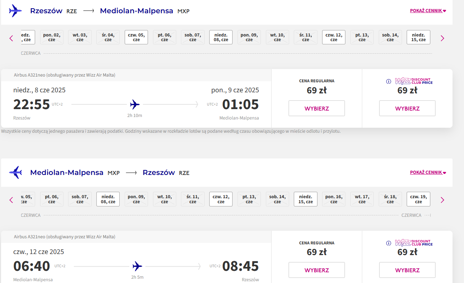The width and height of the screenshot is (464, 283).
Task: Choose return regular price Wybierz button
Action: click(317, 270)
